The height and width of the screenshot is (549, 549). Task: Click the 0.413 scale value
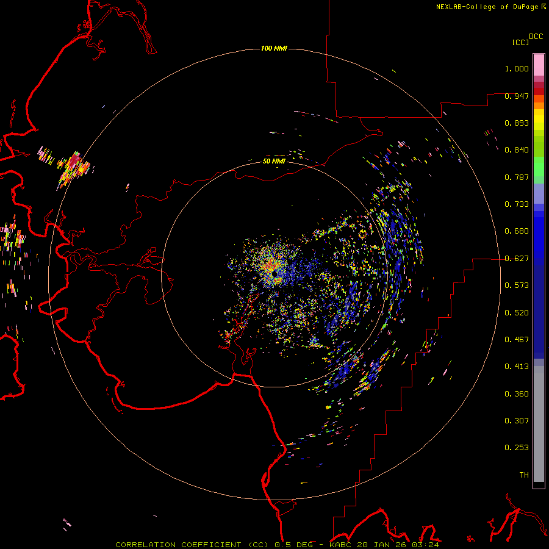(517, 367)
